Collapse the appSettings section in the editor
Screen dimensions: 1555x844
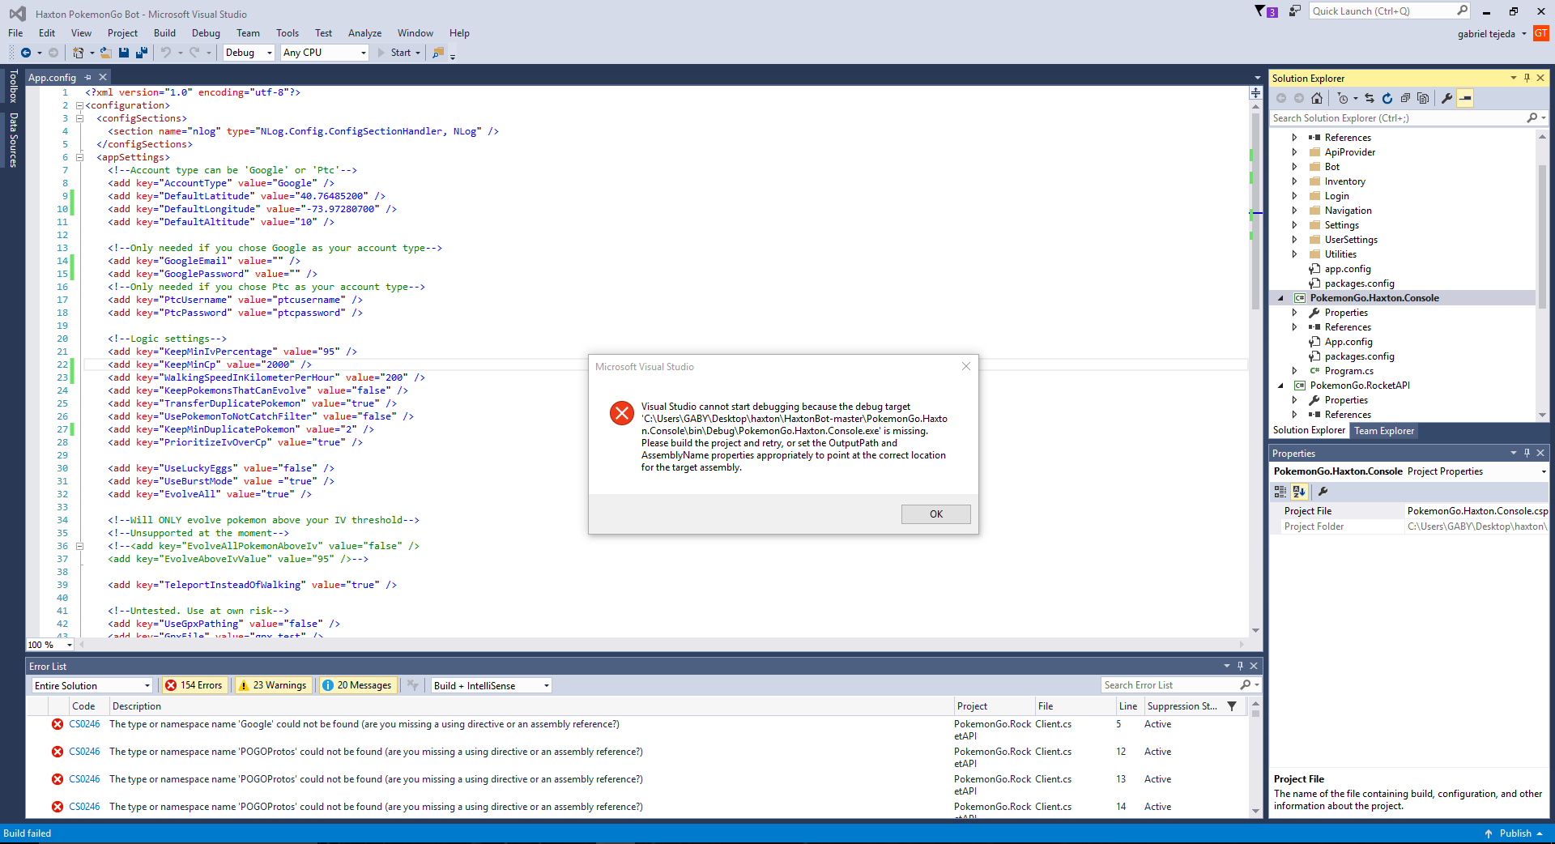79,157
